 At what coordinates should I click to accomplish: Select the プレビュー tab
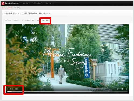point(45,20)
